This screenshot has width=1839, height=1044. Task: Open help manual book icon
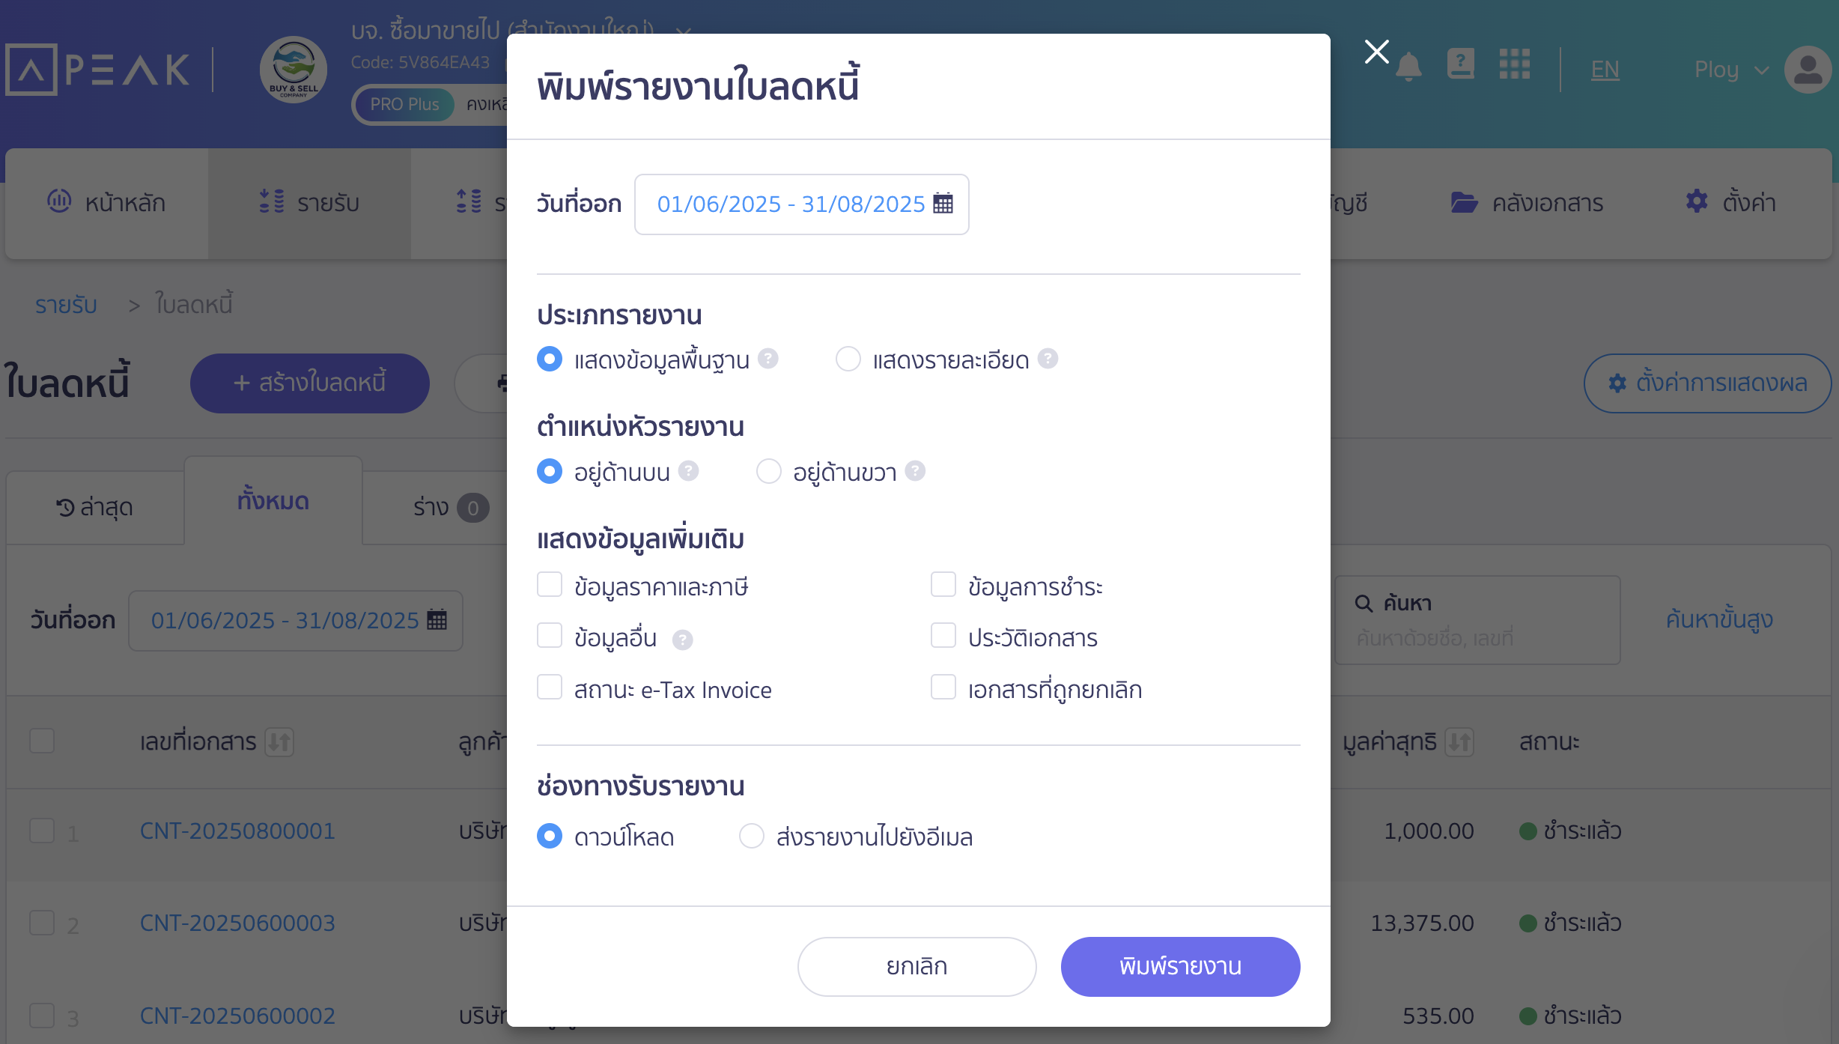pyautogui.click(x=1461, y=64)
